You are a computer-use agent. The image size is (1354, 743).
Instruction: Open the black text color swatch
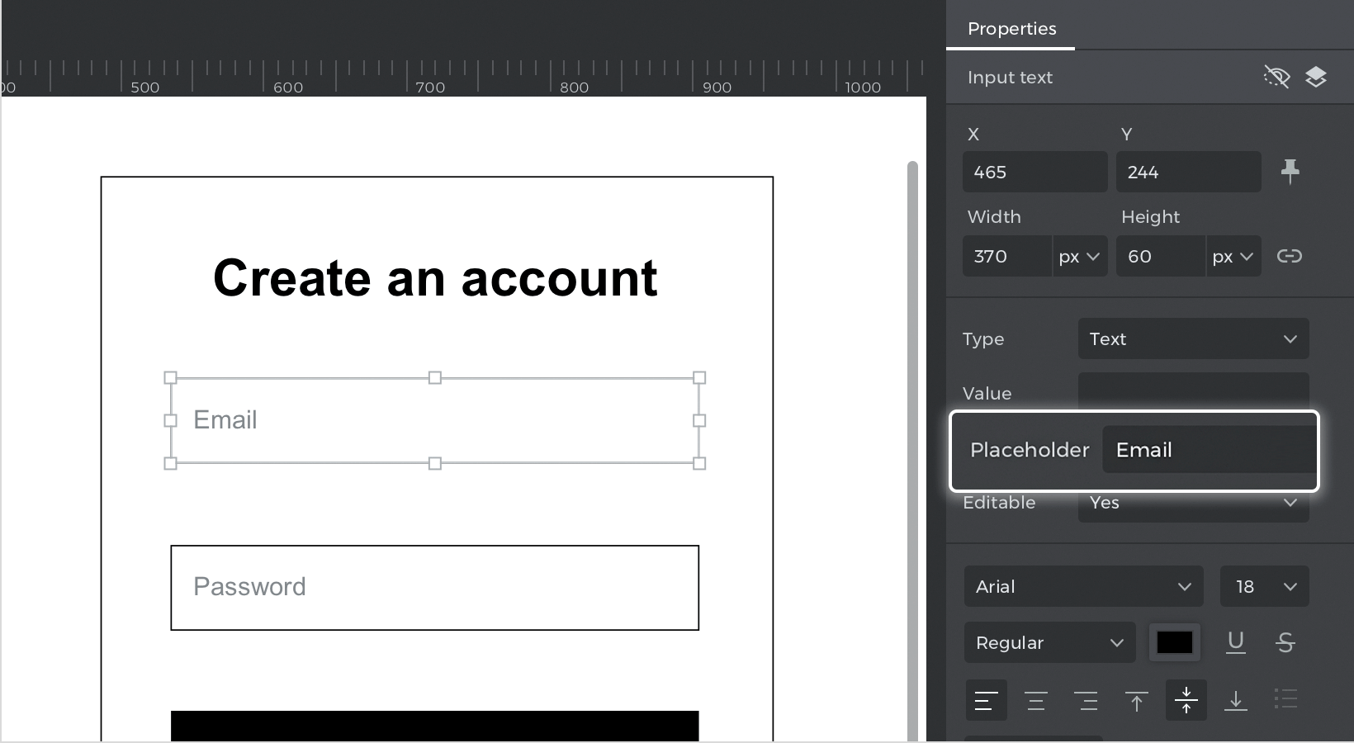click(x=1174, y=642)
